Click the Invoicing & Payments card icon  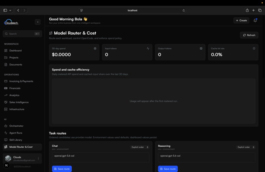[6, 81]
